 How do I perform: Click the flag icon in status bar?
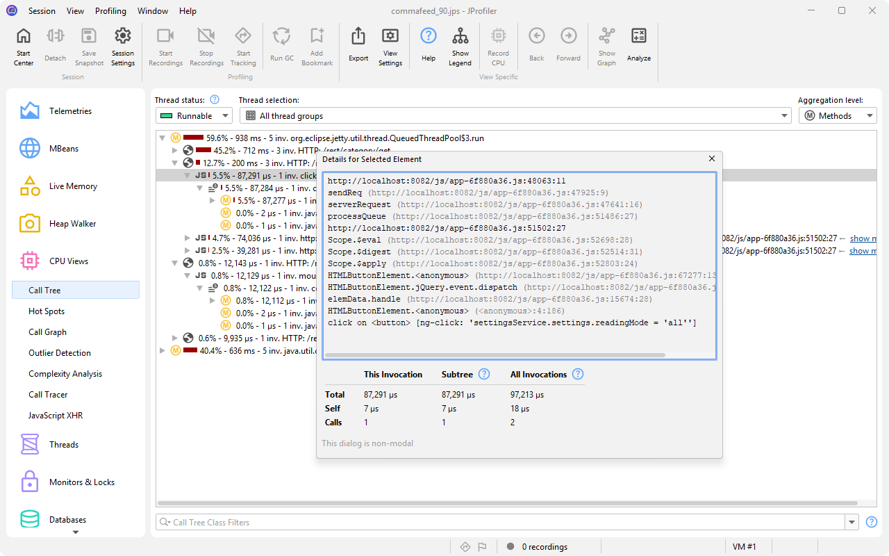(x=482, y=547)
